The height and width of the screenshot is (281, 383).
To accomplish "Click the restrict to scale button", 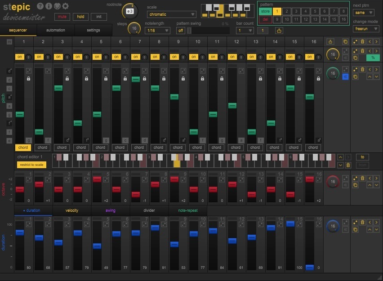I will click(31, 165).
